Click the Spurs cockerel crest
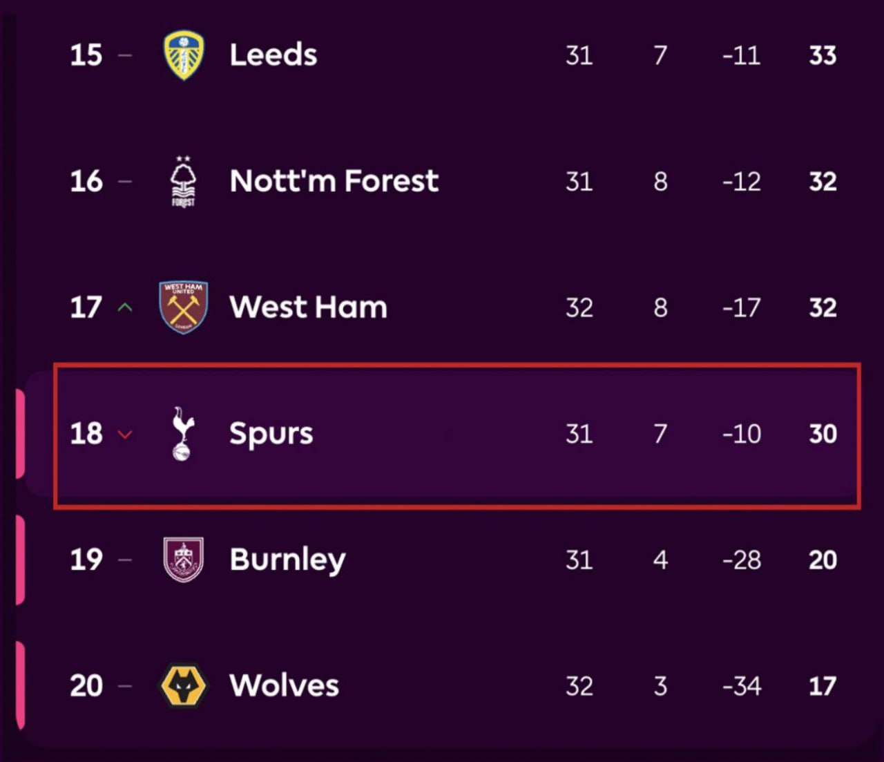884x762 pixels. pos(183,434)
